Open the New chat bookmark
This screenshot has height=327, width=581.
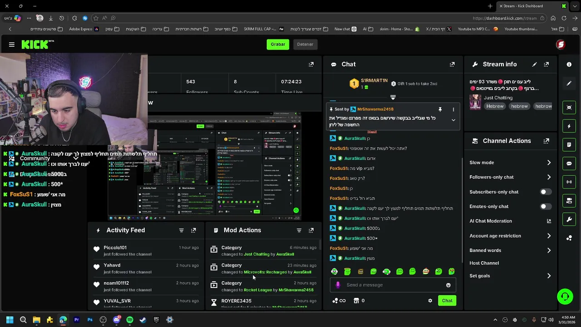tap(345, 29)
